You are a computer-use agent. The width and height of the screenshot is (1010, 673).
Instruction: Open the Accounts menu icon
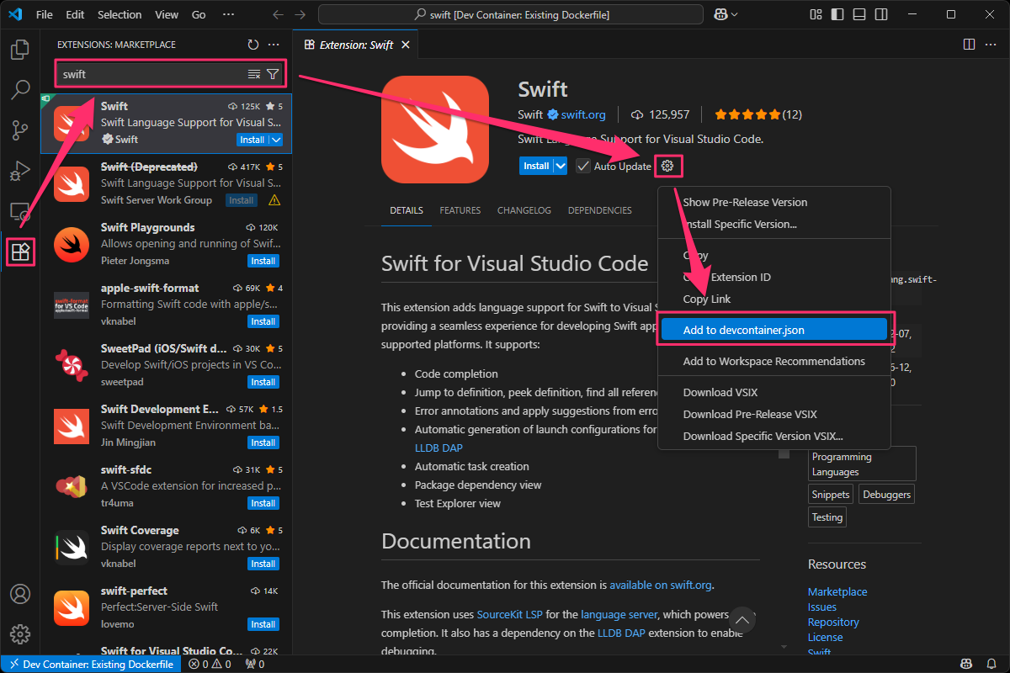tap(20, 594)
